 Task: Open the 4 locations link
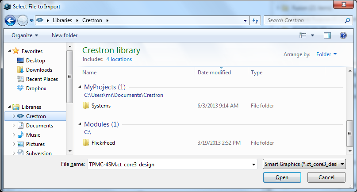[119, 59]
